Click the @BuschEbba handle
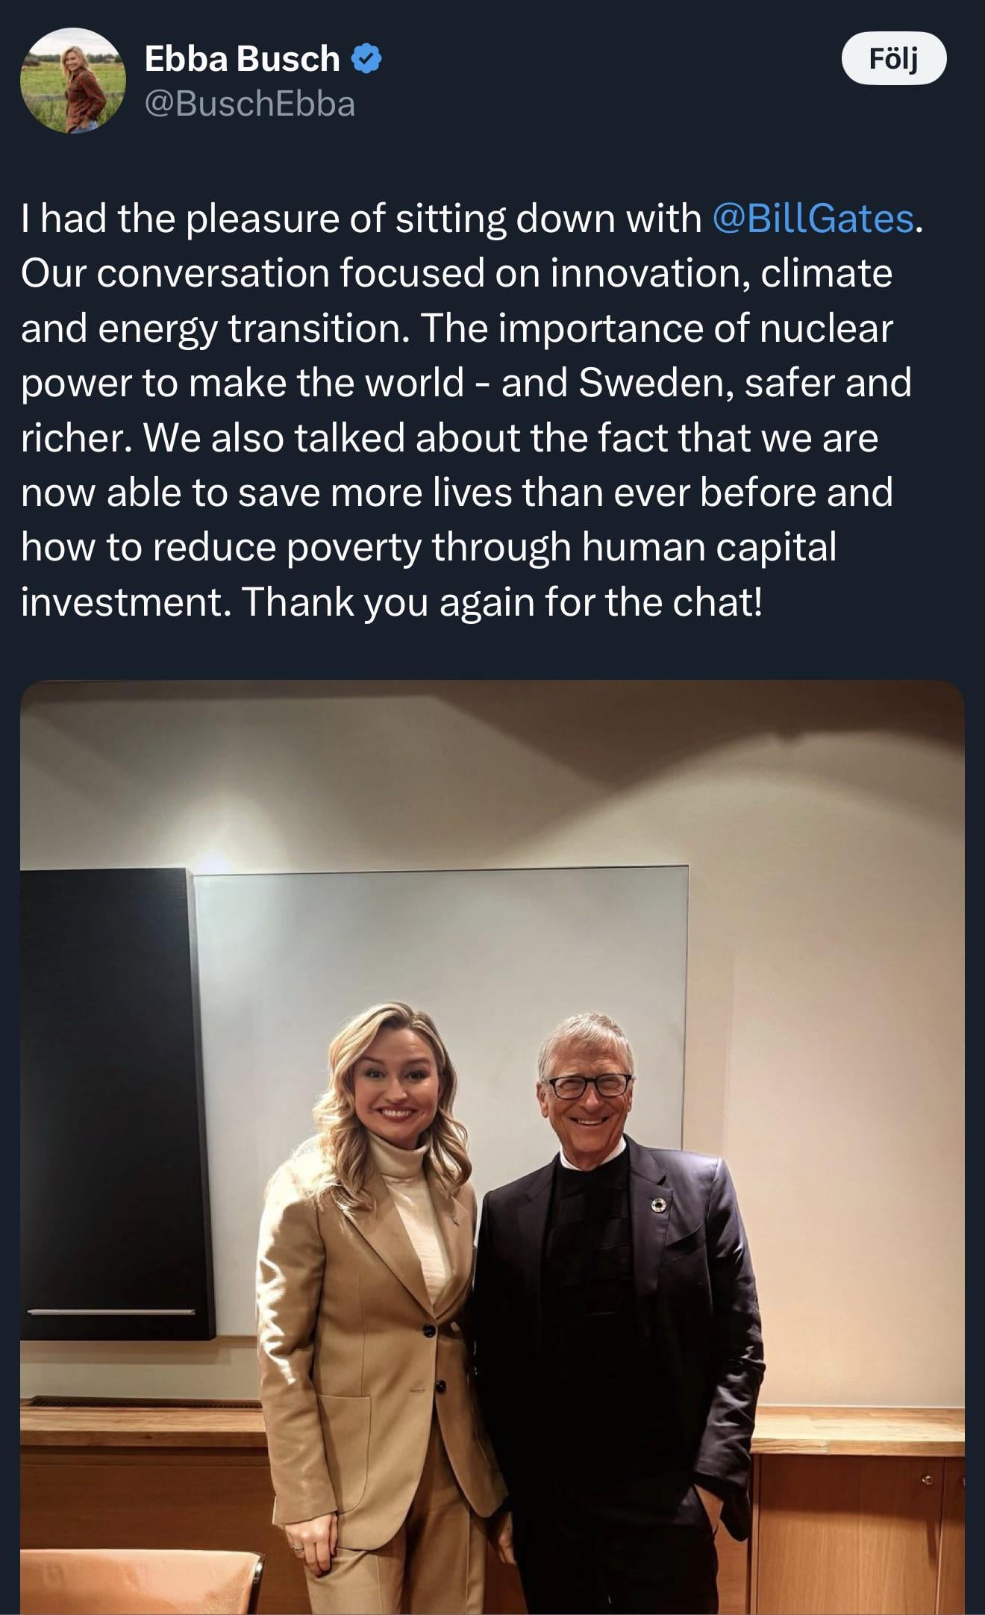The width and height of the screenshot is (985, 1615). coord(249,104)
